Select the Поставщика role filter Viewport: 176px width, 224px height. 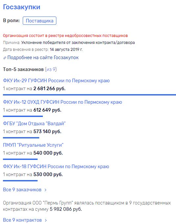click(x=40, y=21)
